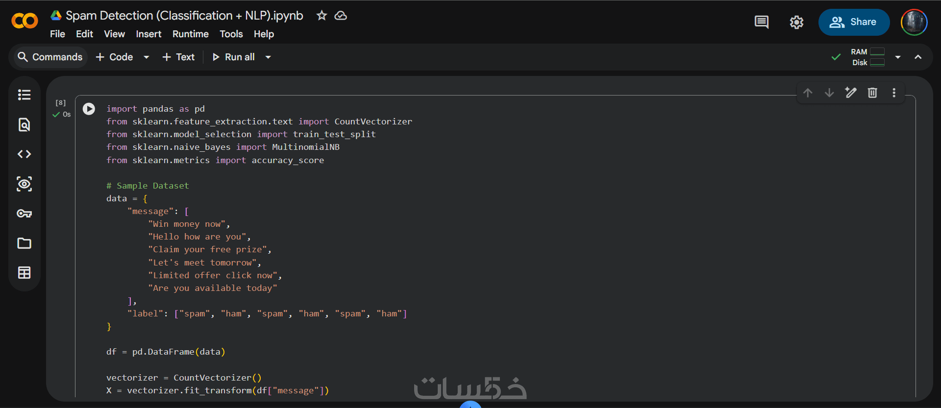
Task: Open the secrets key panel
Action: (x=24, y=214)
